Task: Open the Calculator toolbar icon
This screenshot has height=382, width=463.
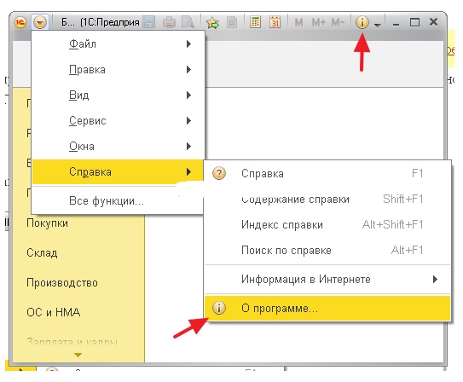Action: click(x=255, y=22)
